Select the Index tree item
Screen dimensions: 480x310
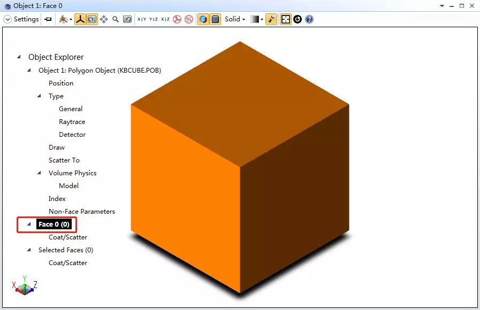pos(57,199)
